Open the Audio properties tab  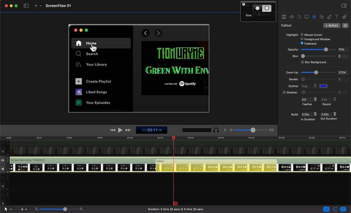coord(291,17)
